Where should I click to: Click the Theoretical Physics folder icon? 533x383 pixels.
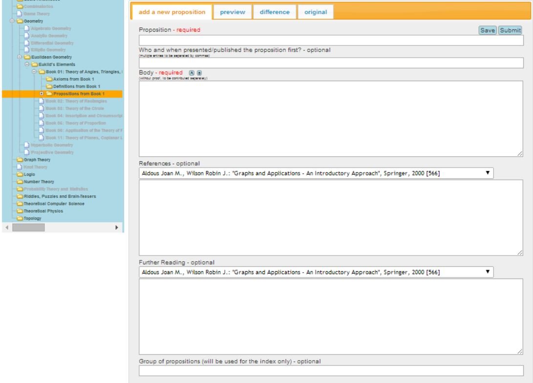coord(21,211)
